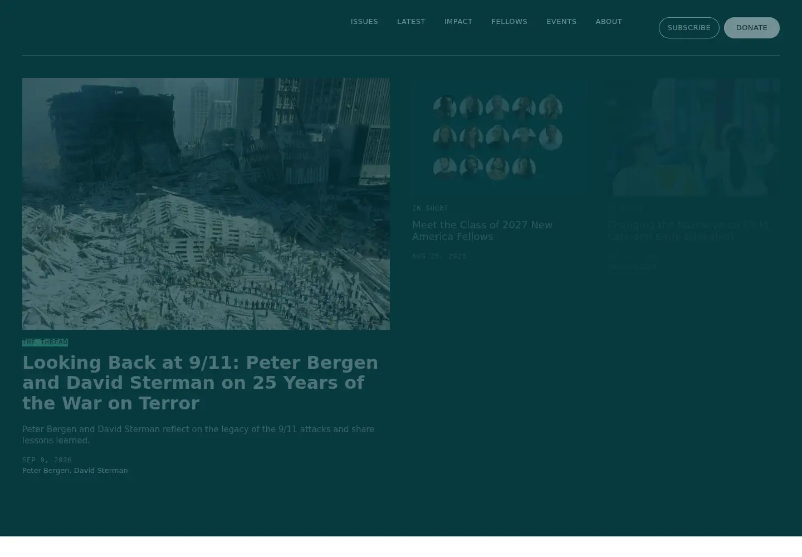
Task: Click The Thread category tag
Action: (45, 342)
